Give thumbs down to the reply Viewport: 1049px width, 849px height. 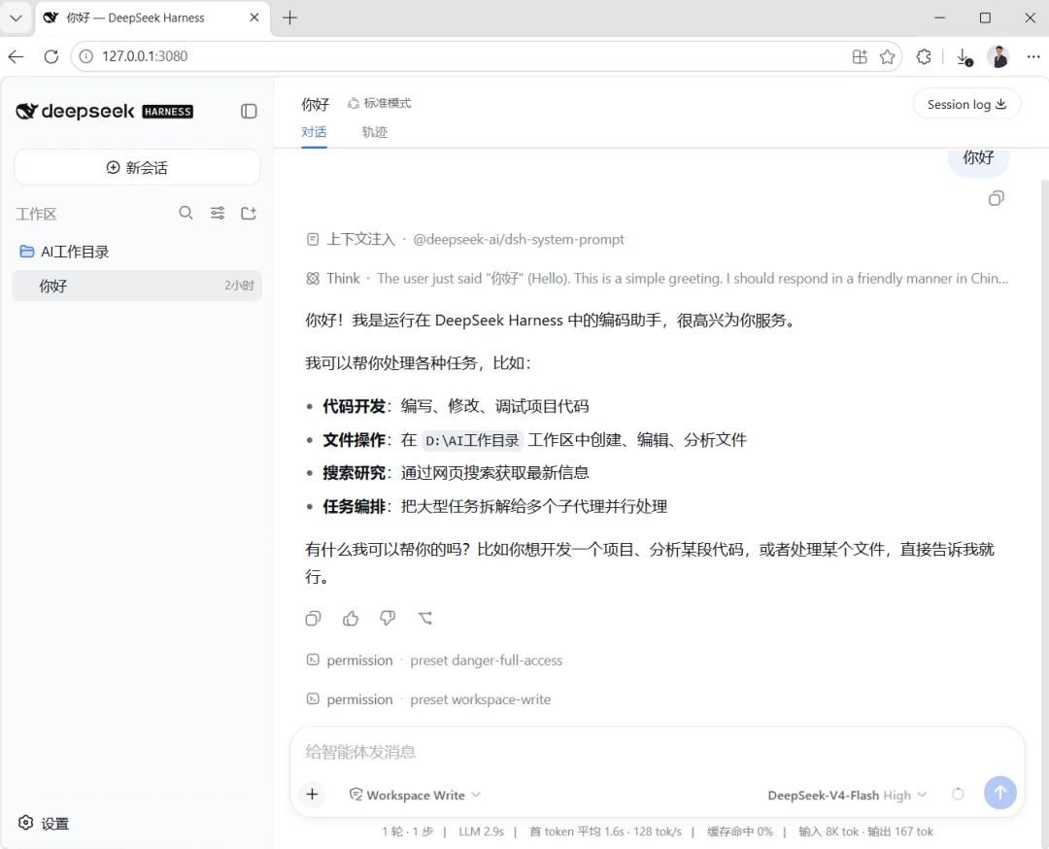point(388,618)
